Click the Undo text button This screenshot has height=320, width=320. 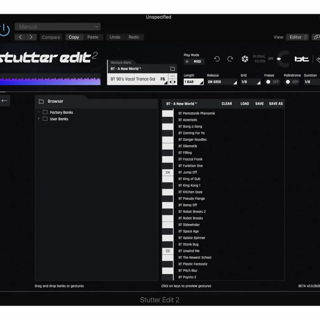[115, 37]
